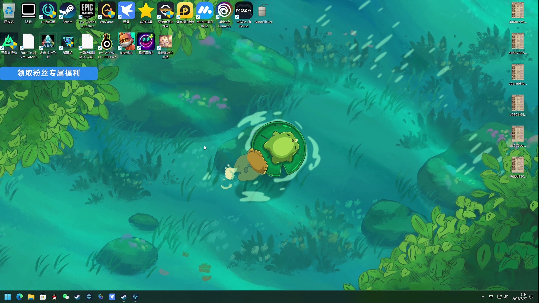Open QQ penguin icon in the taskbar
This screenshot has width=539, height=303.
[x=54, y=297]
